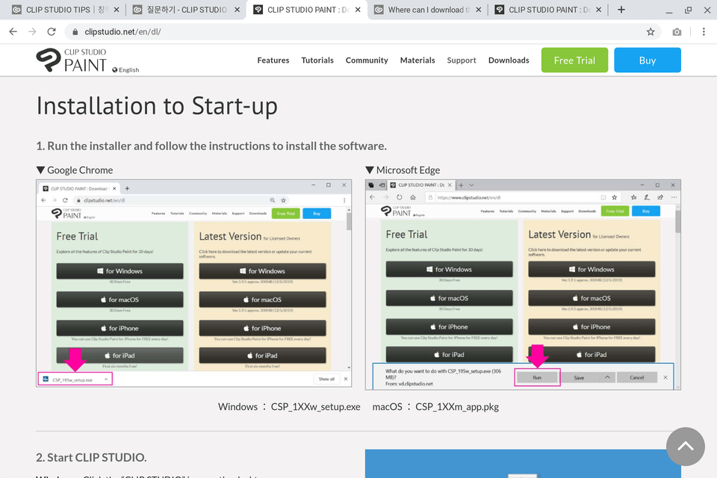
Task: Restore down the browser window
Action: tap(688, 10)
